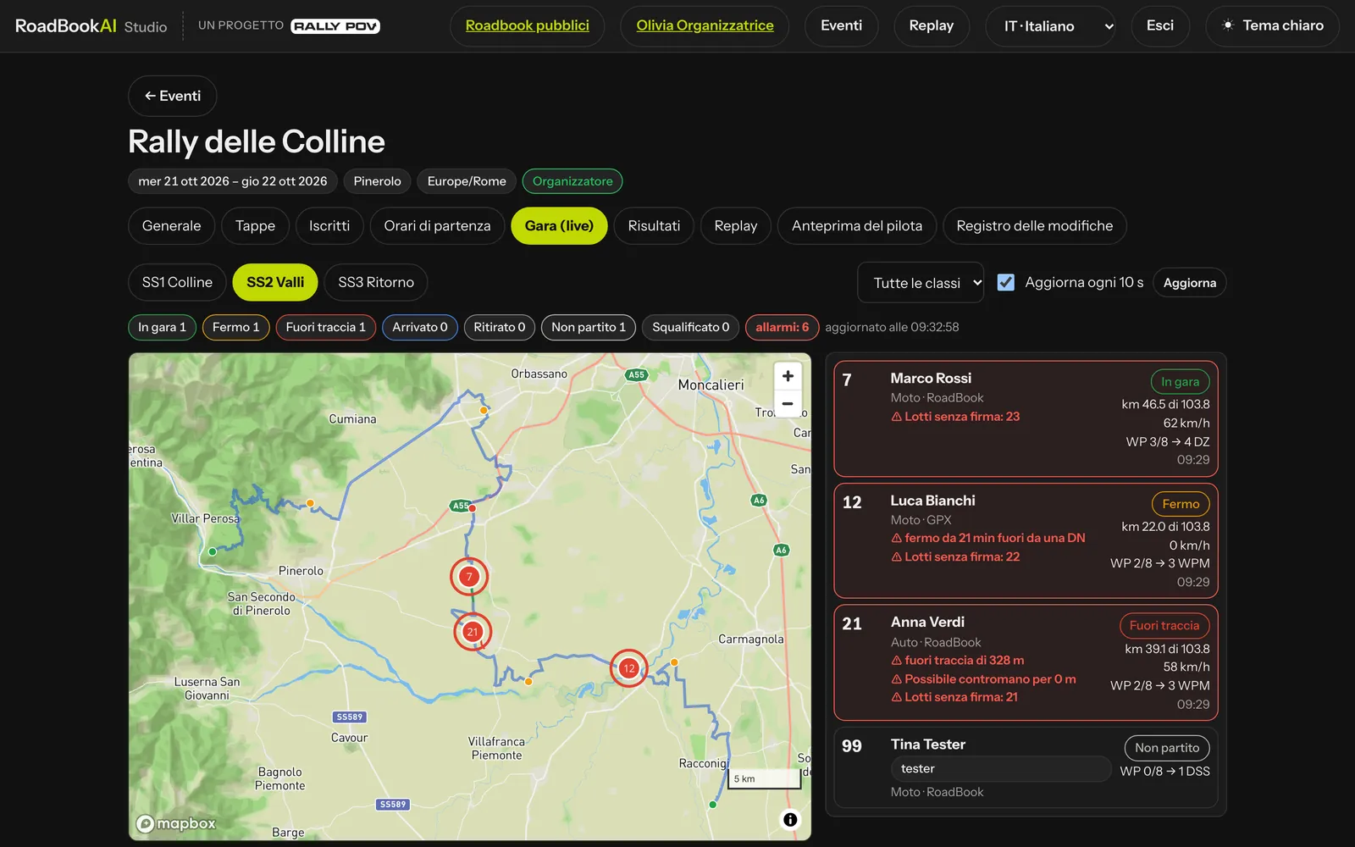
Task: Filter by Fermo 1 status
Action: (x=235, y=327)
